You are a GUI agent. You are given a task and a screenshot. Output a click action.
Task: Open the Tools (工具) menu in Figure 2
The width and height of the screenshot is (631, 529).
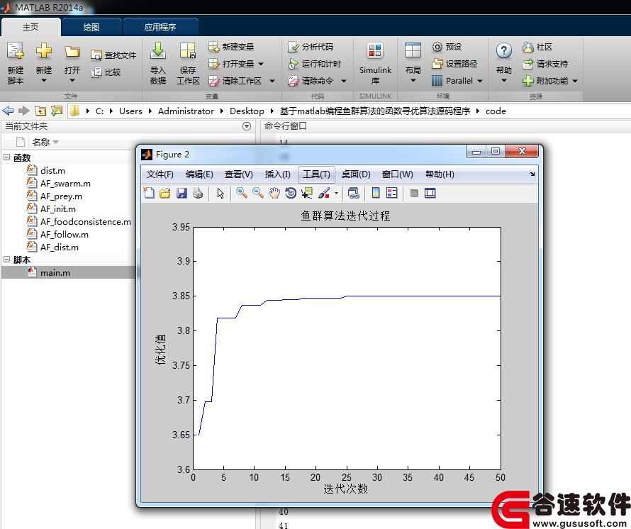click(x=316, y=174)
